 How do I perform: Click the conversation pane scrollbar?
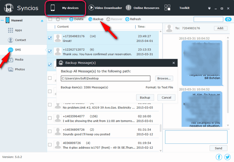tap(228, 76)
